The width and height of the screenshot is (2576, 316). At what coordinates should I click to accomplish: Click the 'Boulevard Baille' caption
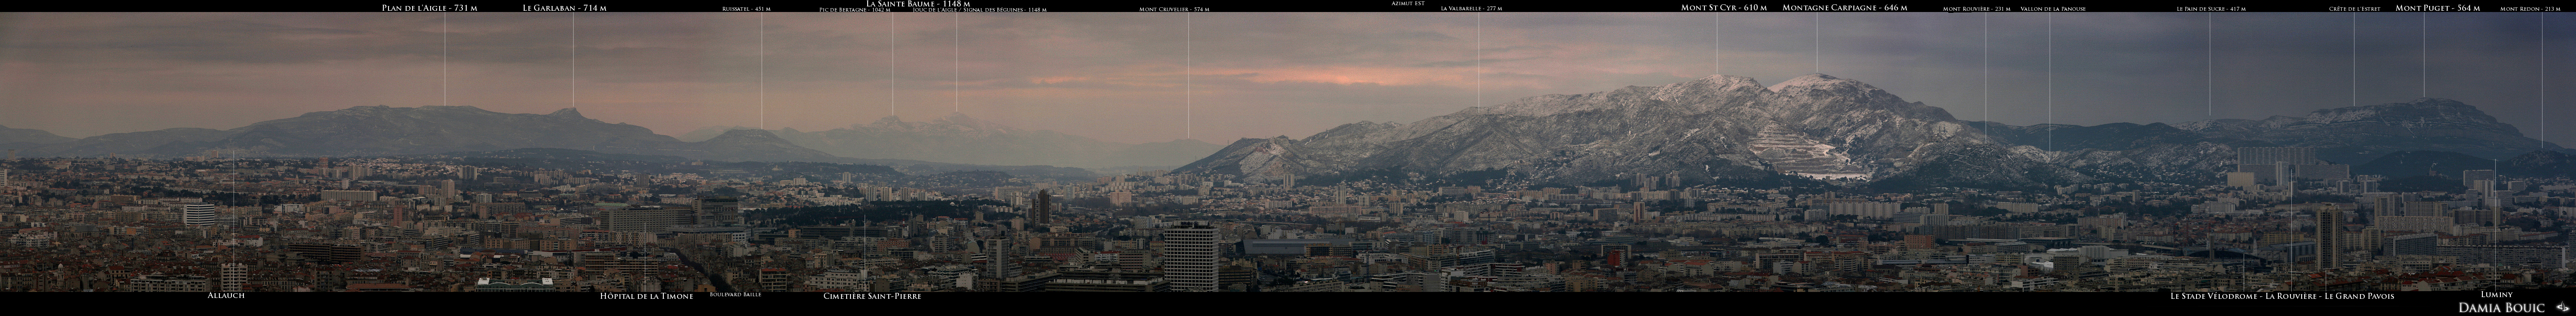click(x=735, y=295)
